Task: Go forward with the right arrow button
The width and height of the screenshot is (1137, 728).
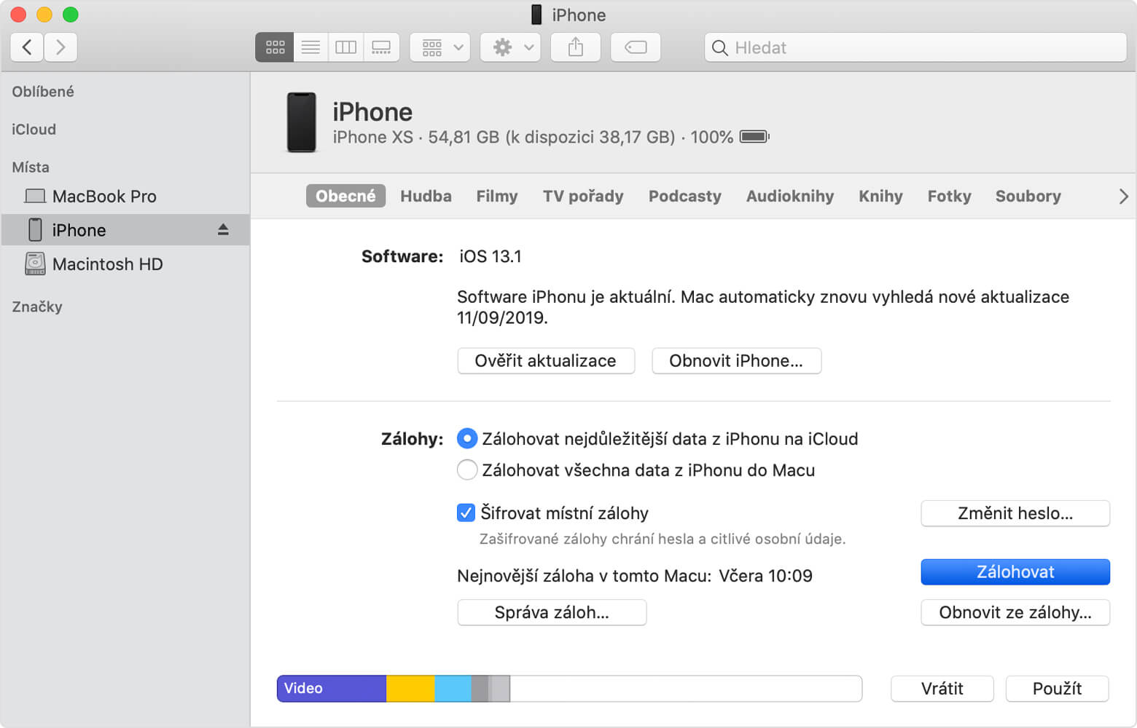Action: point(60,47)
